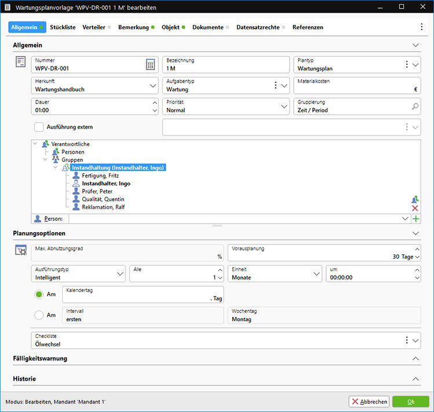Click the red X remove icon
Screen dimensions: 434x412
pos(415,208)
